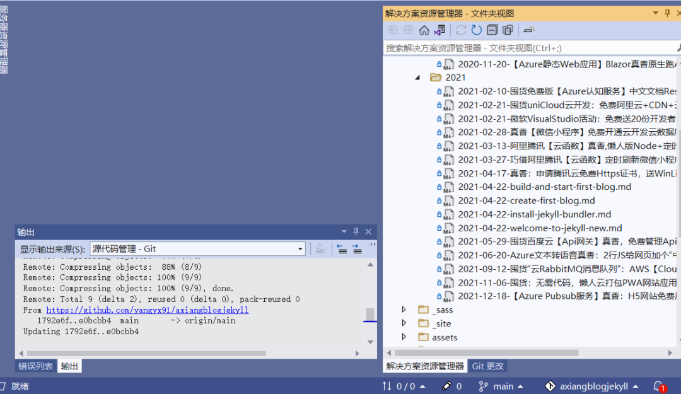Click the pencil pending changes indicator
The height and width of the screenshot is (394, 681).
click(451, 386)
